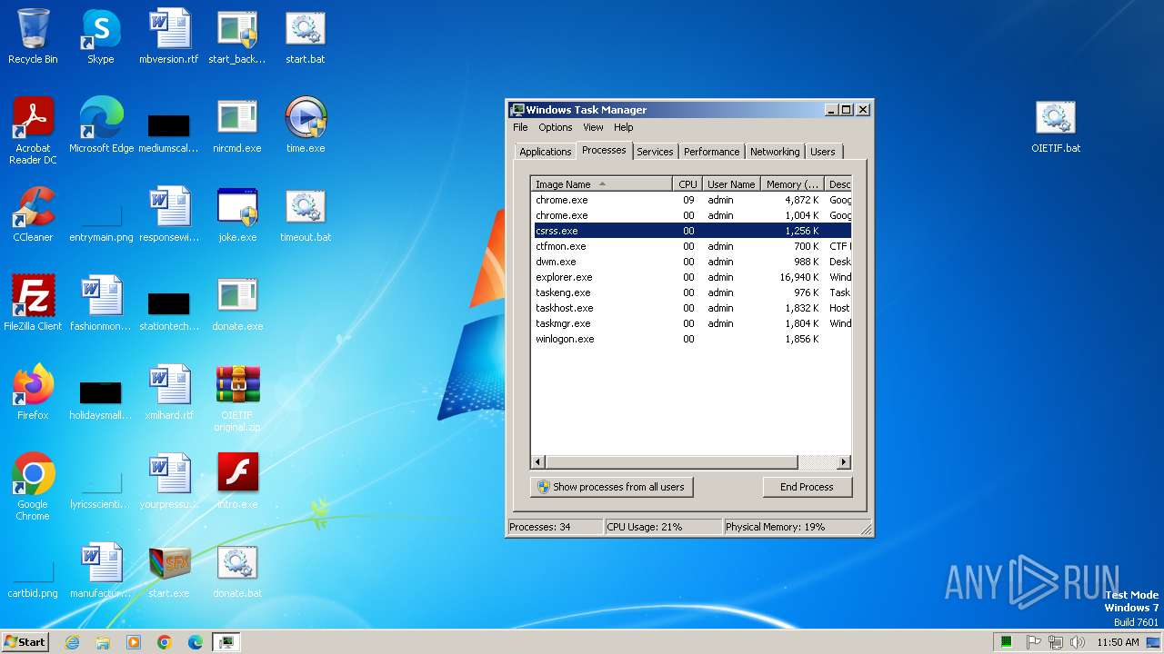
Task: Open Internet Explorer from the taskbar
Action: click(x=72, y=642)
